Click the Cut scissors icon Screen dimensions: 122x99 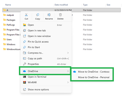click(26, 15)
